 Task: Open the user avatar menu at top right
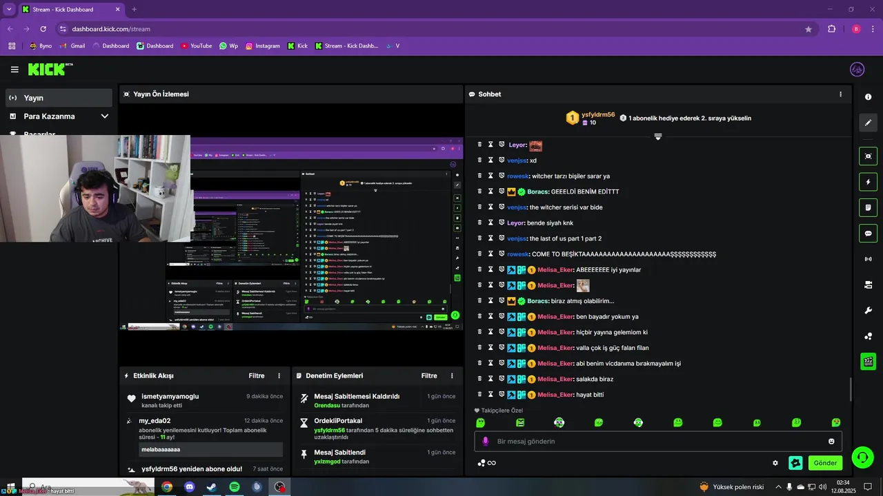pos(857,70)
